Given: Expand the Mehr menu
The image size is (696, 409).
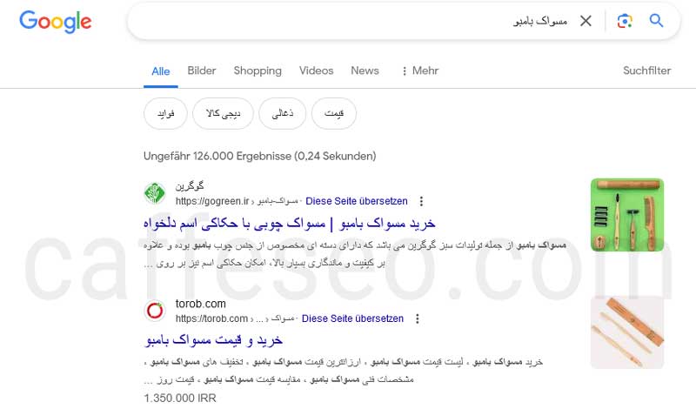Looking at the screenshot, I should pyautogui.click(x=420, y=70).
